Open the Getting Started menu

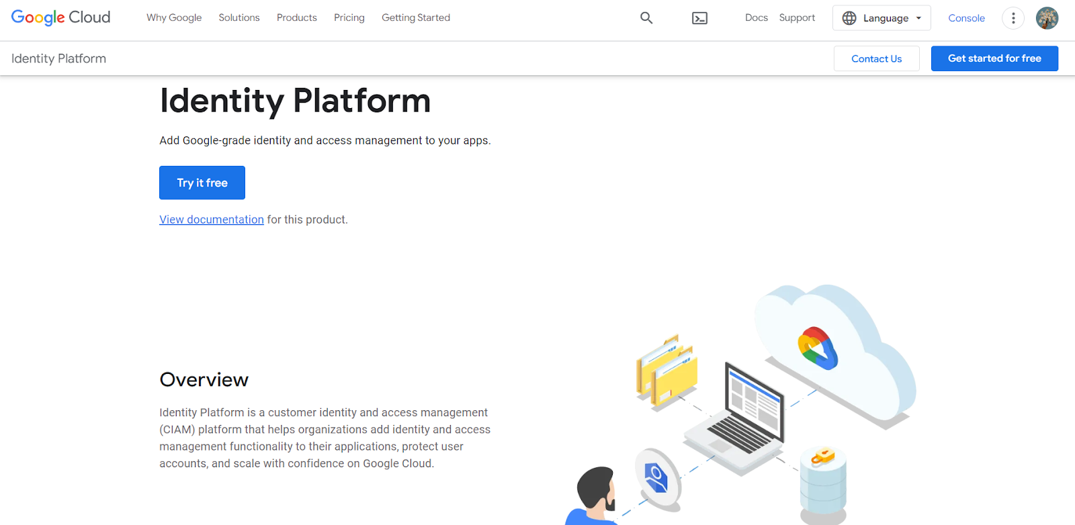click(416, 17)
